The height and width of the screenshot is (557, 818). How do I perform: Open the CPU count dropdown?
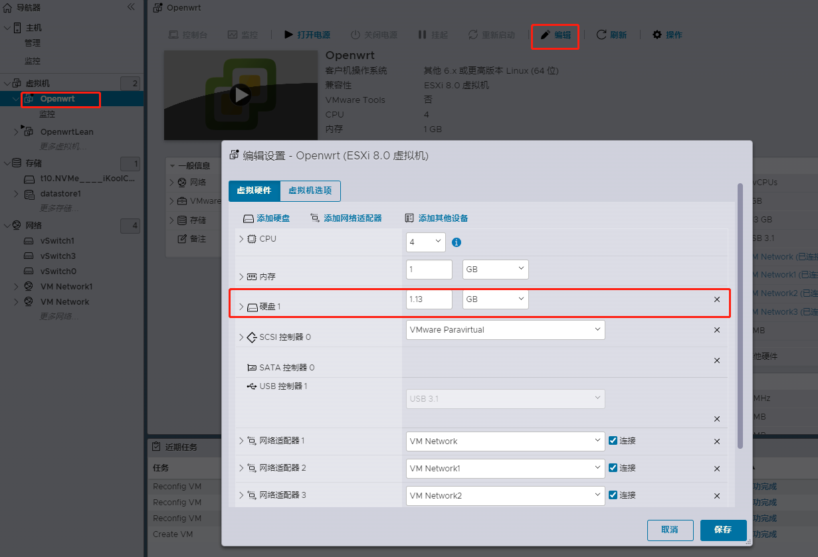[x=425, y=242]
